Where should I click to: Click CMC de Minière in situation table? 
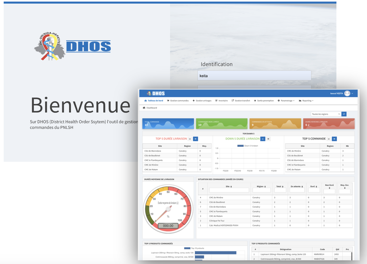coord(216,198)
